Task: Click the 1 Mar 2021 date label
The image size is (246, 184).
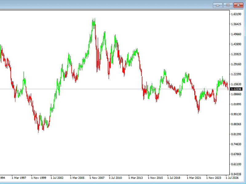Action: click(x=194, y=178)
